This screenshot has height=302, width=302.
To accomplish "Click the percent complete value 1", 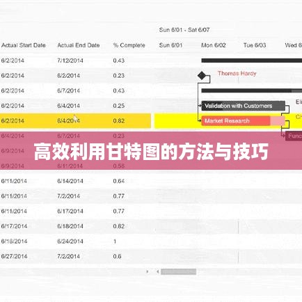I will (115, 241).
